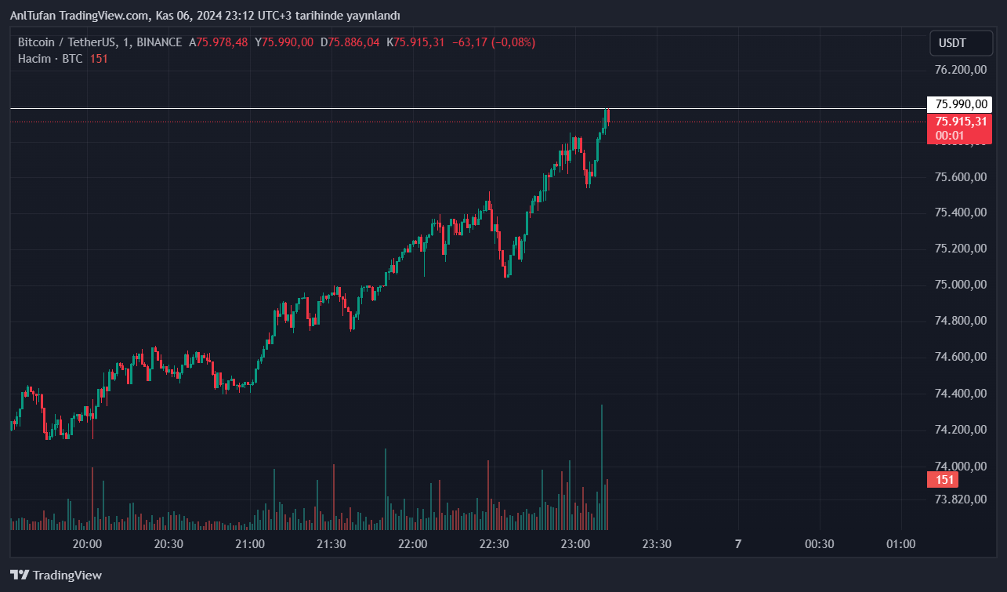Image resolution: width=1007 pixels, height=592 pixels.
Task: Click the 01:00 time axis label
Action: click(x=900, y=544)
